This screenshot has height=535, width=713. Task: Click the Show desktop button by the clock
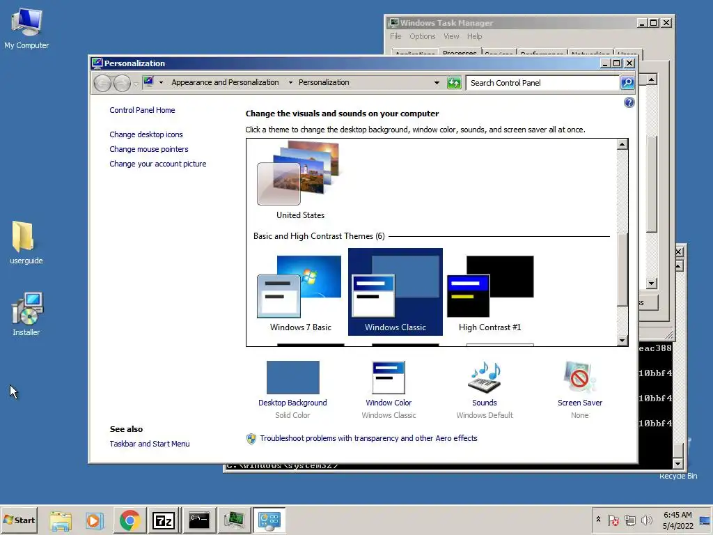pyautogui.click(x=705, y=520)
